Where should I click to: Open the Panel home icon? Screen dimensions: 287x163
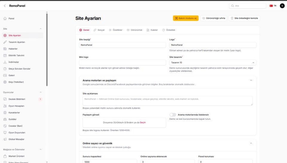(x=5, y=19)
